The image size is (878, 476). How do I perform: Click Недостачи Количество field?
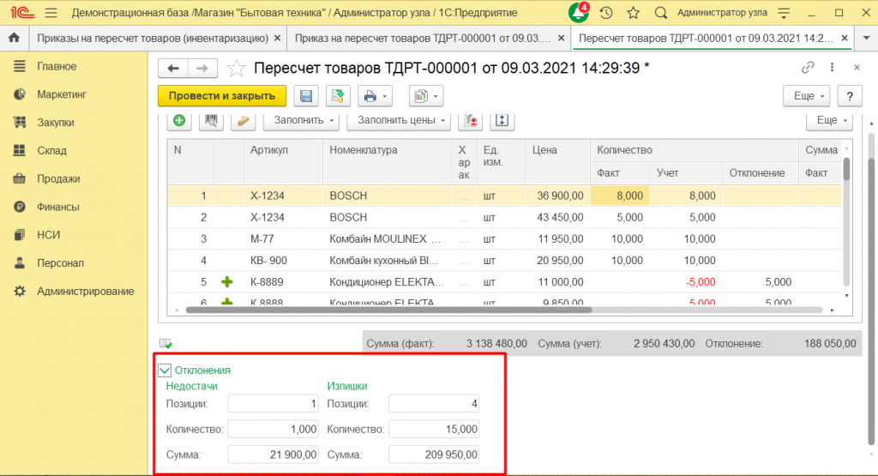point(273,429)
